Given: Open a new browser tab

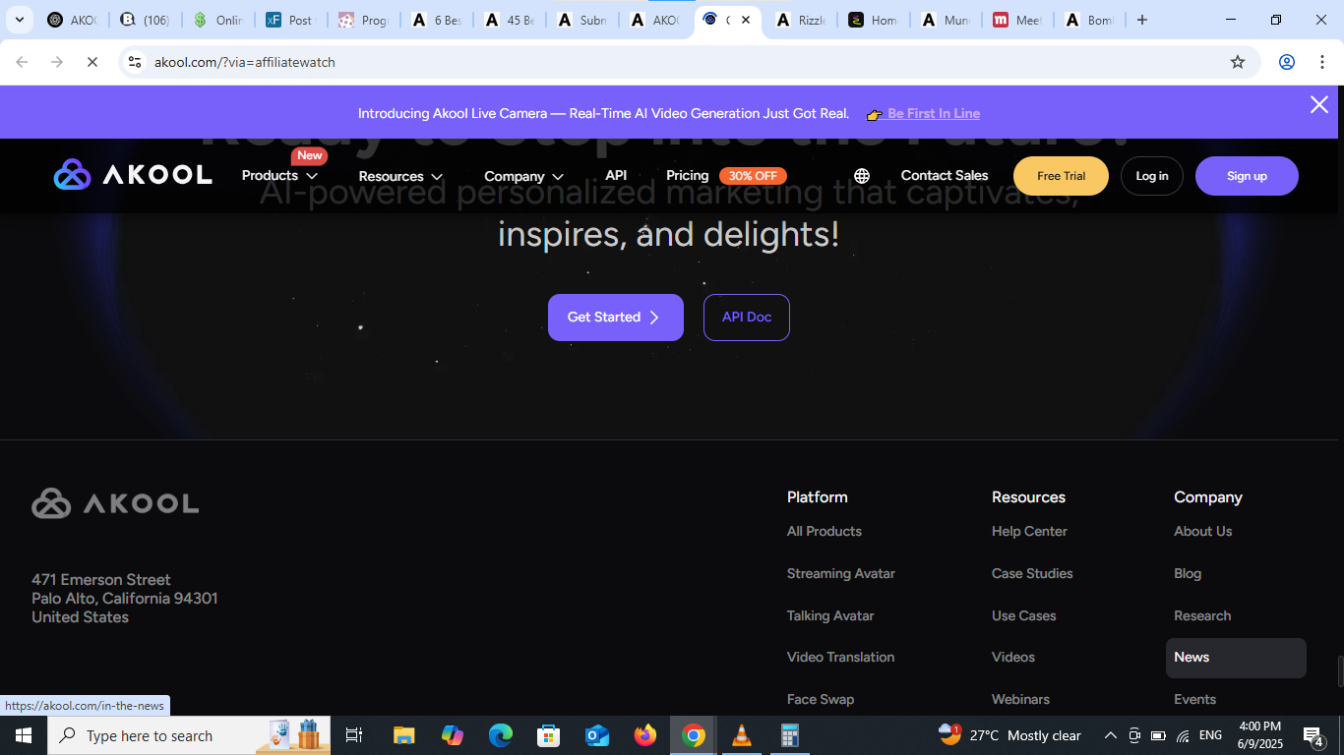Looking at the screenshot, I should (1142, 20).
